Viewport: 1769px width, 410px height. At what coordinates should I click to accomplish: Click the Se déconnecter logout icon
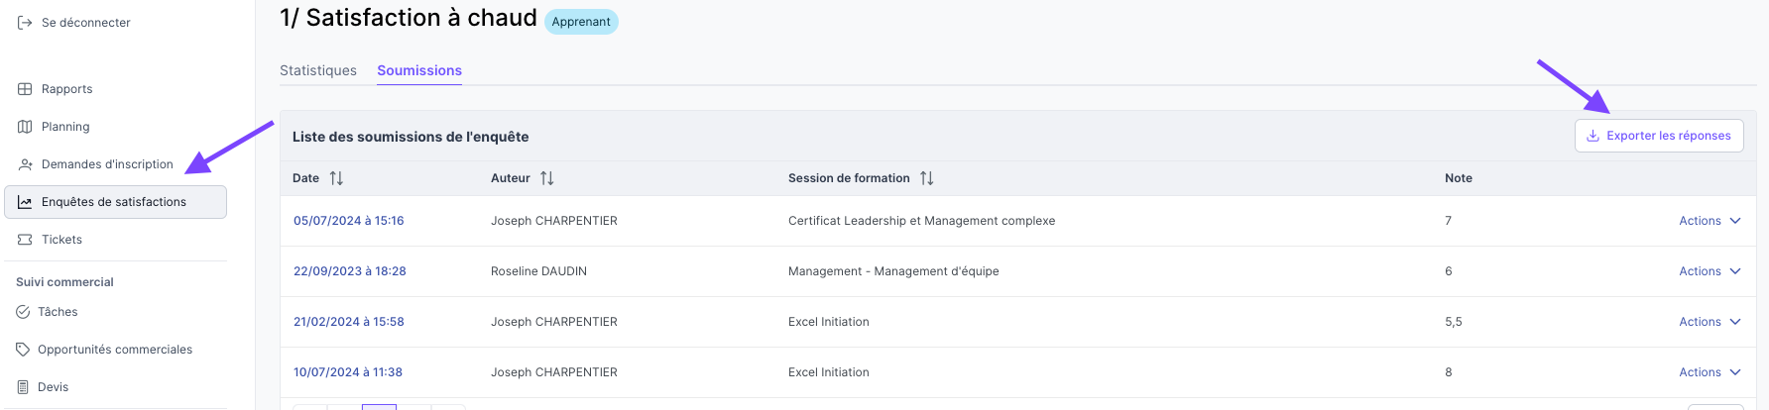coord(25,22)
